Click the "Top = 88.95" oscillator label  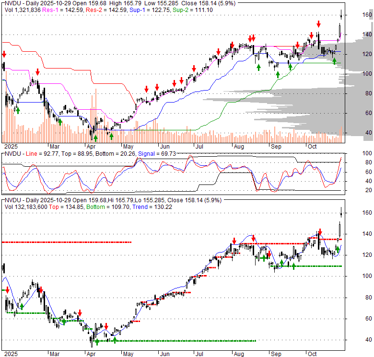click(x=77, y=154)
